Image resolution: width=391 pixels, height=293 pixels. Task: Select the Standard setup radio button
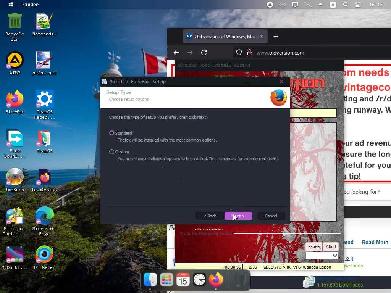(x=111, y=133)
